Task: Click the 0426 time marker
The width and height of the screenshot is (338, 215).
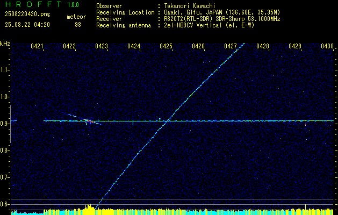Action: [x=198, y=46]
